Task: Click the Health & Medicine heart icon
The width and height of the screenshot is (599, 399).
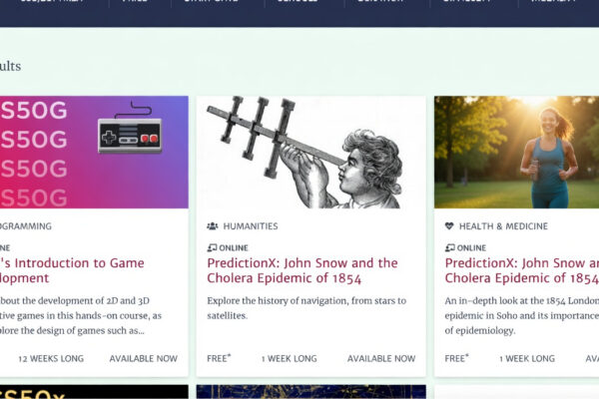Action: (x=449, y=226)
